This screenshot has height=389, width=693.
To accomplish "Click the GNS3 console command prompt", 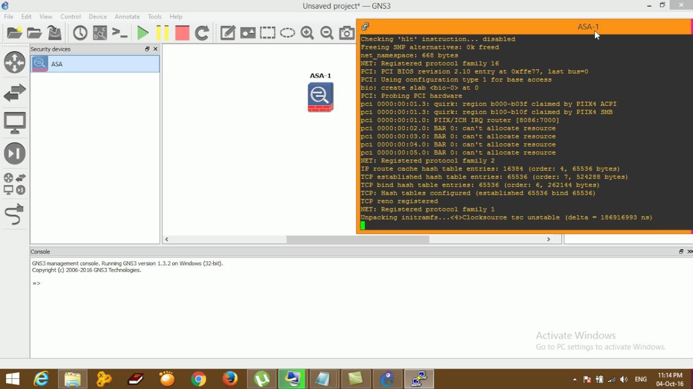I will coord(36,283).
